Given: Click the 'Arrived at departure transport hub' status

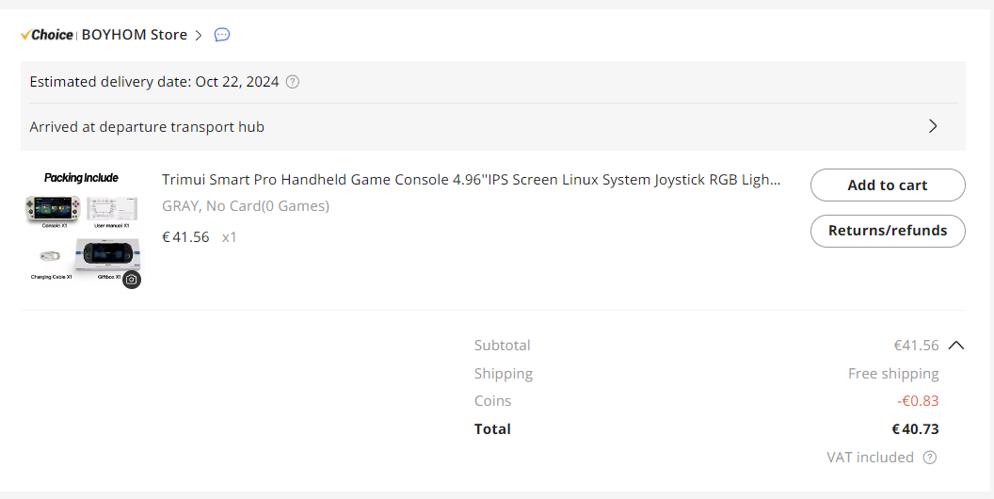Looking at the screenshot, I should point(147,126).
